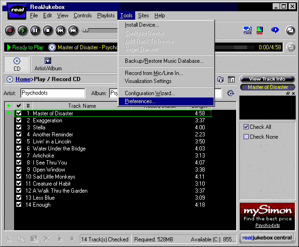Uncheck track 14 Enough
Viewport: 299px width, 247px height.
19,204
